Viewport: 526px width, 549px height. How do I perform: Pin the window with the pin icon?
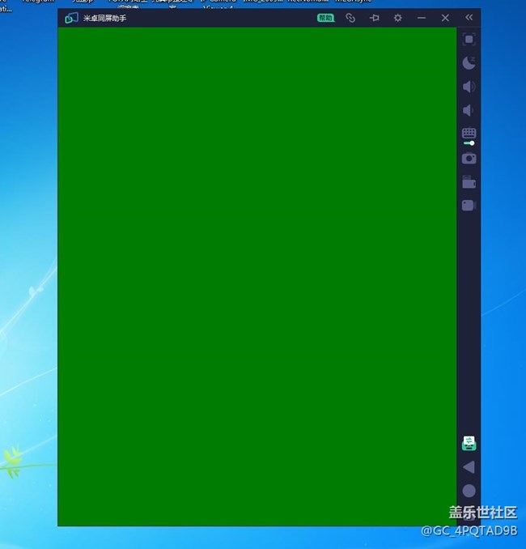(x=374, y=18)
